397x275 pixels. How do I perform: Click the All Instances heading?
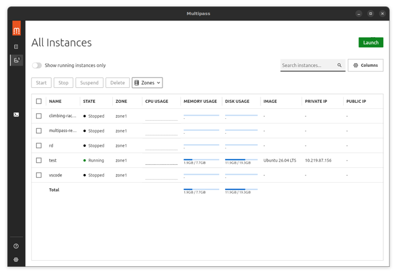(x=61, y=43)
